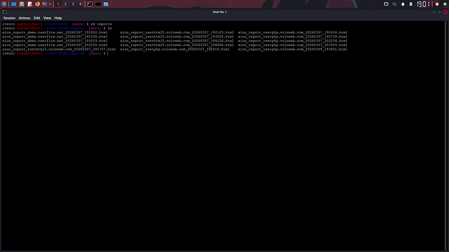This screenshot has width=449, height=252.
Task: Click aion_report_demo.testfire.net_20260307_191633.html
Action: [55, 41]
